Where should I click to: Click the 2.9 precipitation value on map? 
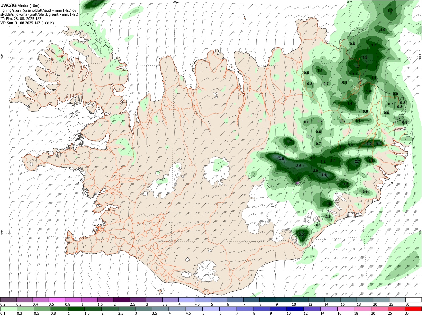324,174
